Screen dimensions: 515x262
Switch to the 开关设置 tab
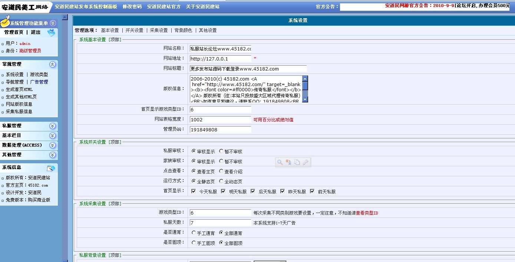coord(134,30)
